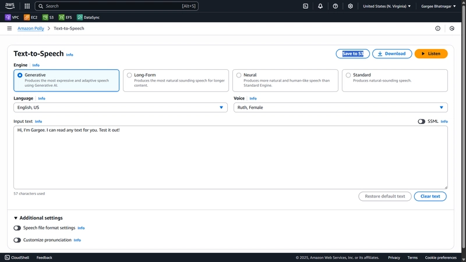Click Restore default text button

coord(385,196)
